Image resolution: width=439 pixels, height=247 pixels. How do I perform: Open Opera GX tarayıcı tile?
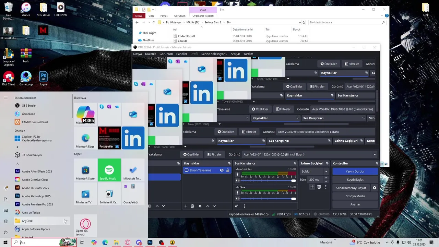[85, 226]
